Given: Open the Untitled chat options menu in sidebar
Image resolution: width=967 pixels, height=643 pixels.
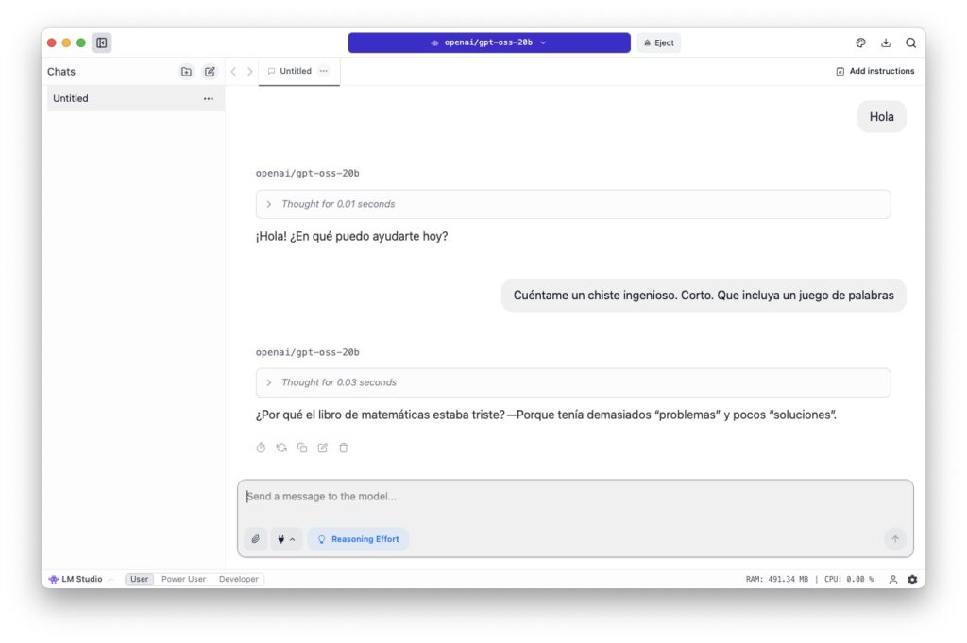Looking at the screenshot, I should click(x=209, y=98).
